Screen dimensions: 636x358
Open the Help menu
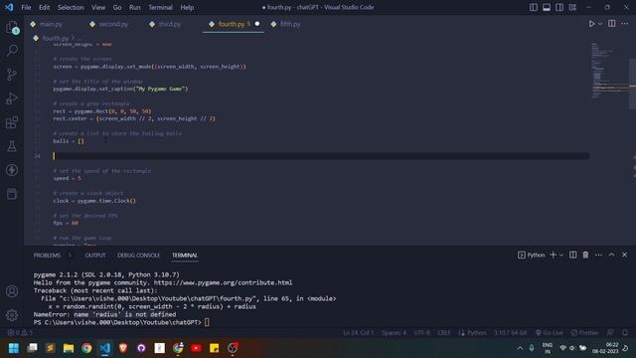pos(187,7)
